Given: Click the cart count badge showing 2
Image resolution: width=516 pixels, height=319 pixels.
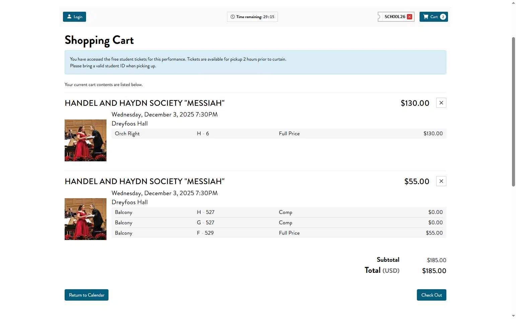Looking at the screenshot, I should [443, 17].
